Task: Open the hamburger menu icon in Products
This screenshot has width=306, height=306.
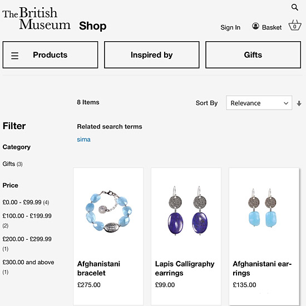Action: click(14, 56)
